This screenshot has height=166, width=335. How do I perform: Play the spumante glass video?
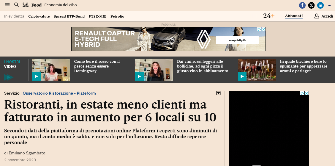(x=242, y=76)
